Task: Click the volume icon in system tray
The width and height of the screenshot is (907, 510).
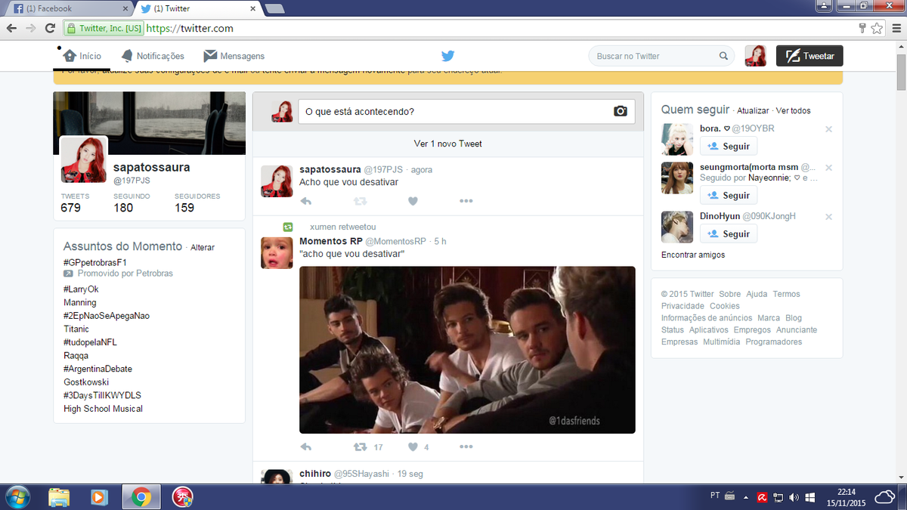Action: coord(794,497)
